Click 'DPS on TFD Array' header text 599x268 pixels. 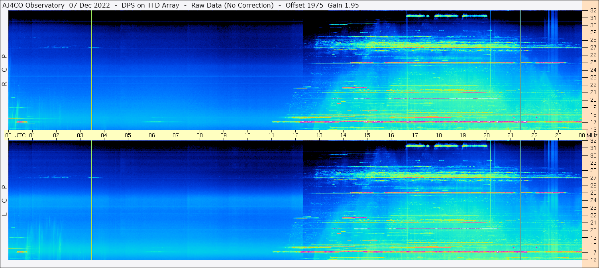tap(150, 5)
